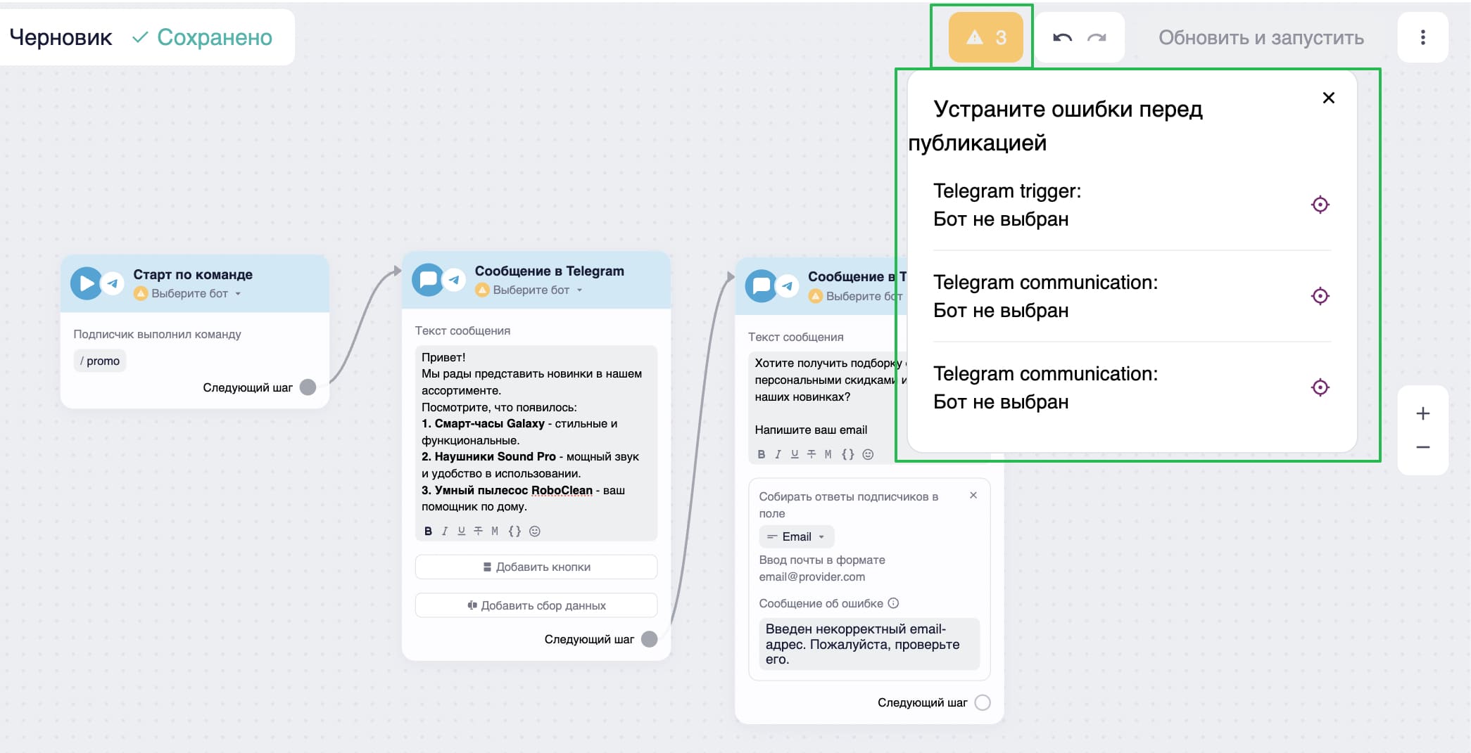The width and height of the screenshot is (1471, 753).
Task: Close the 'Устраните ошибки' errors popup
Action: [1328, 98]
